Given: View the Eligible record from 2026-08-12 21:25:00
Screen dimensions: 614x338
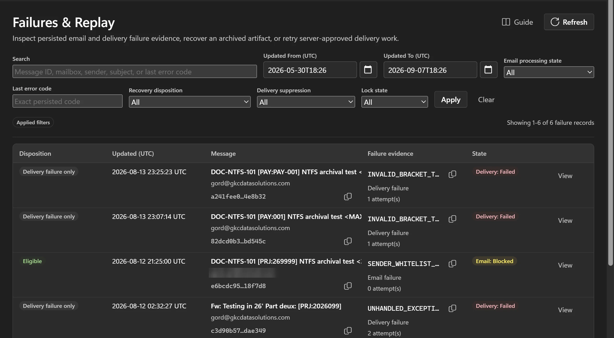Looking at the screenshot, I should (x=565, y=265).
